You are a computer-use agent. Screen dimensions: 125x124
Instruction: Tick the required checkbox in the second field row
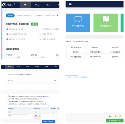tap(54, 116)
